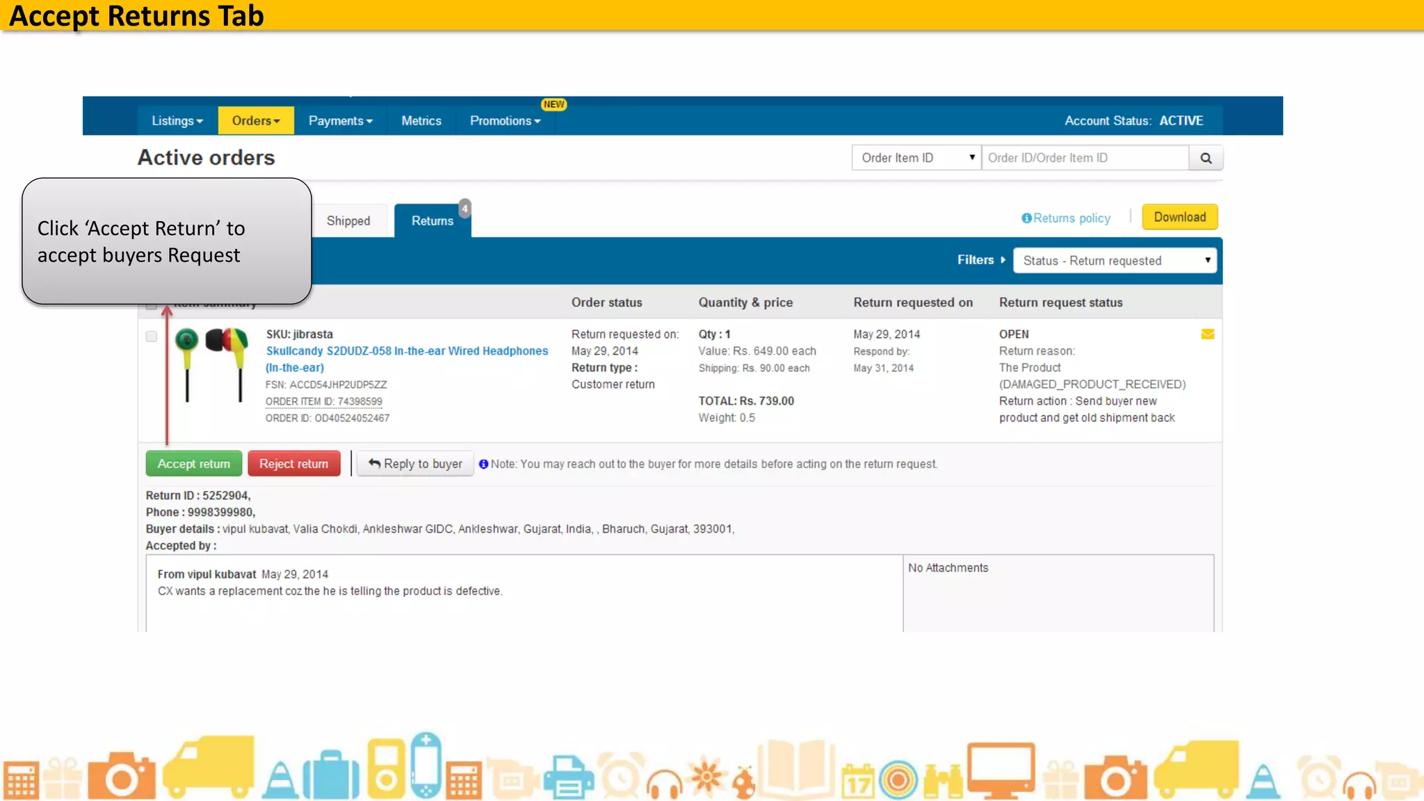Open the yellow envelope message icon
The image size is (1424, 801).
click(x=1208, y=334)
